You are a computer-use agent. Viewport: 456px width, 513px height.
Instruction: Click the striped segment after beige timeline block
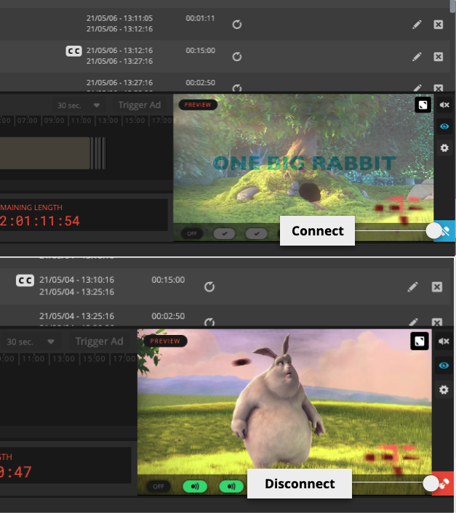pyautogui.click(x=98, y=153)
